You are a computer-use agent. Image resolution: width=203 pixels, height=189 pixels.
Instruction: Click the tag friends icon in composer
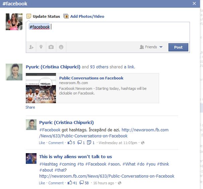[x=31, y=47]
